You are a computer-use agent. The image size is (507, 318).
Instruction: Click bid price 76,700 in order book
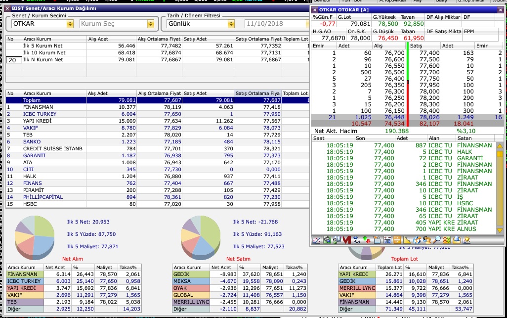coord(394,53)
